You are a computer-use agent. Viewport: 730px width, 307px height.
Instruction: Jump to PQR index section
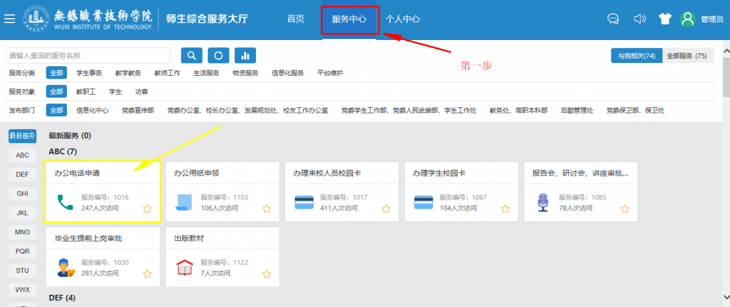tap(23, 251)
